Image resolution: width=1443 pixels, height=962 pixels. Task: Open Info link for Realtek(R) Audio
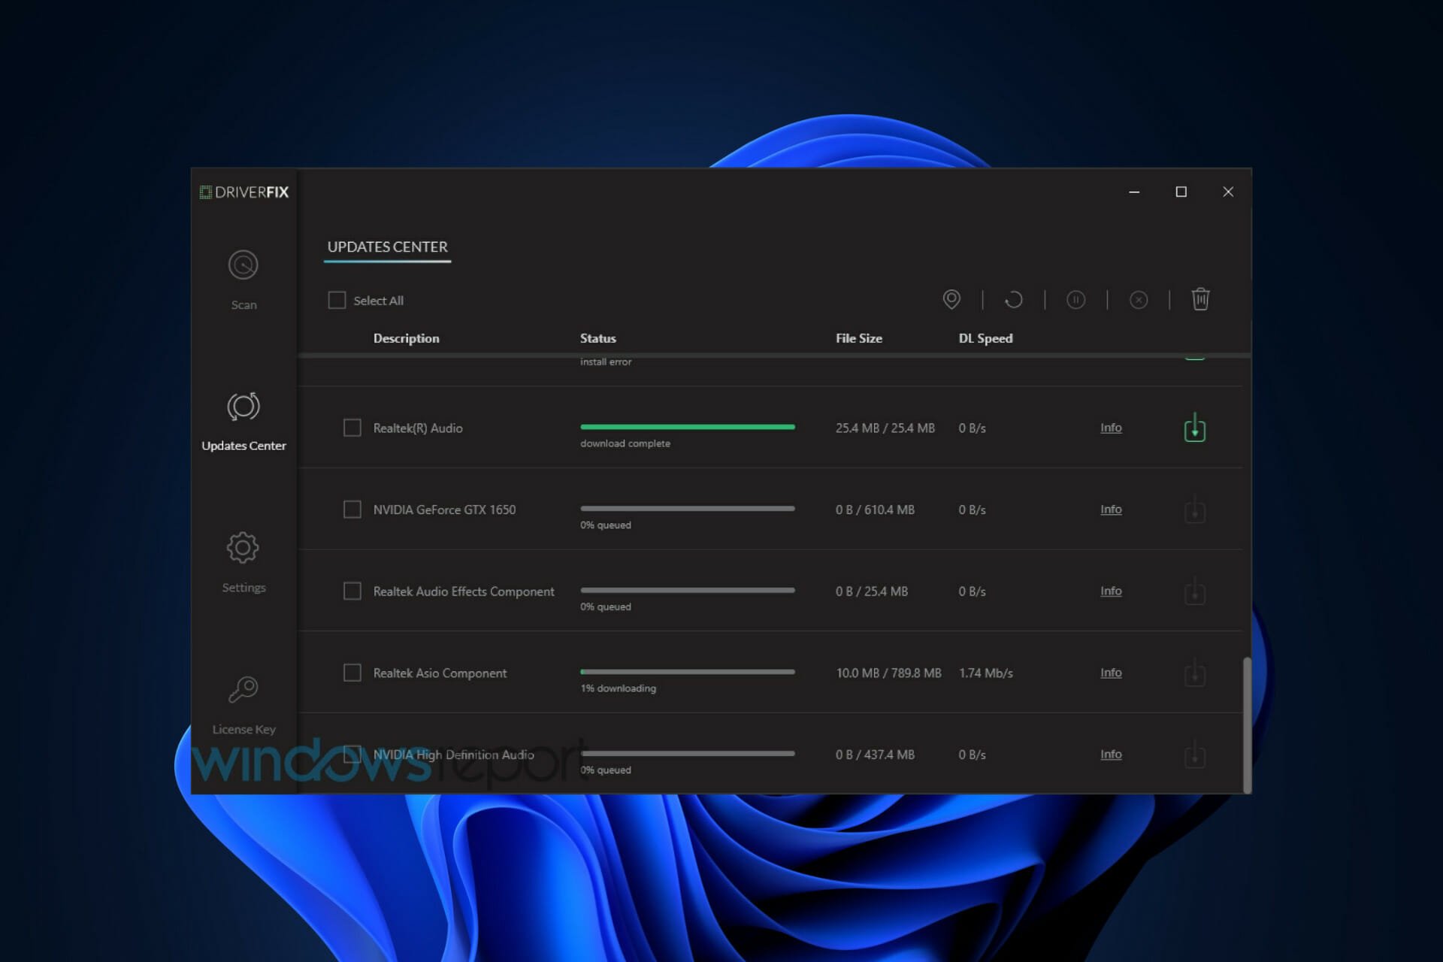(x=1111, y=428)
